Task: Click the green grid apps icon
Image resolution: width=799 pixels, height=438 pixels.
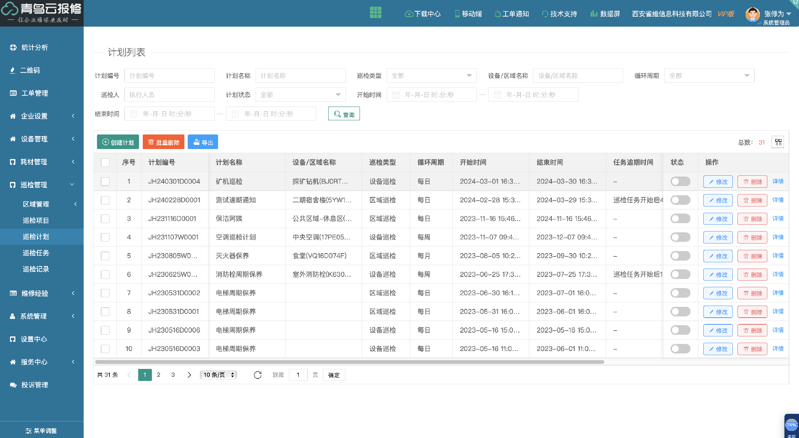Action: pyautogui.click(x=375, y=12)
